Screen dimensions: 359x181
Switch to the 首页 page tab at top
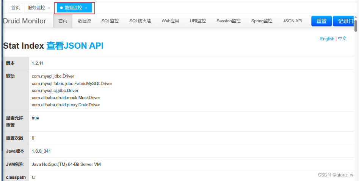pos(16,8)
